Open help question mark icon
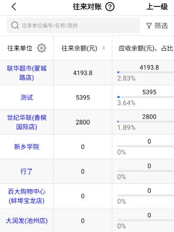 tap(110, 7)
